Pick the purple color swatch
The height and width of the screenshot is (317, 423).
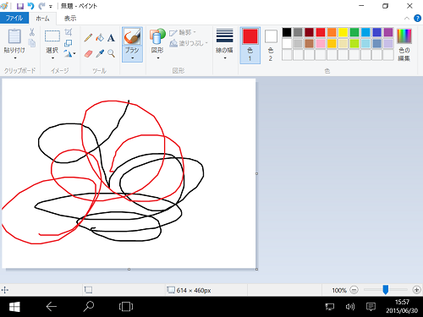388,32
